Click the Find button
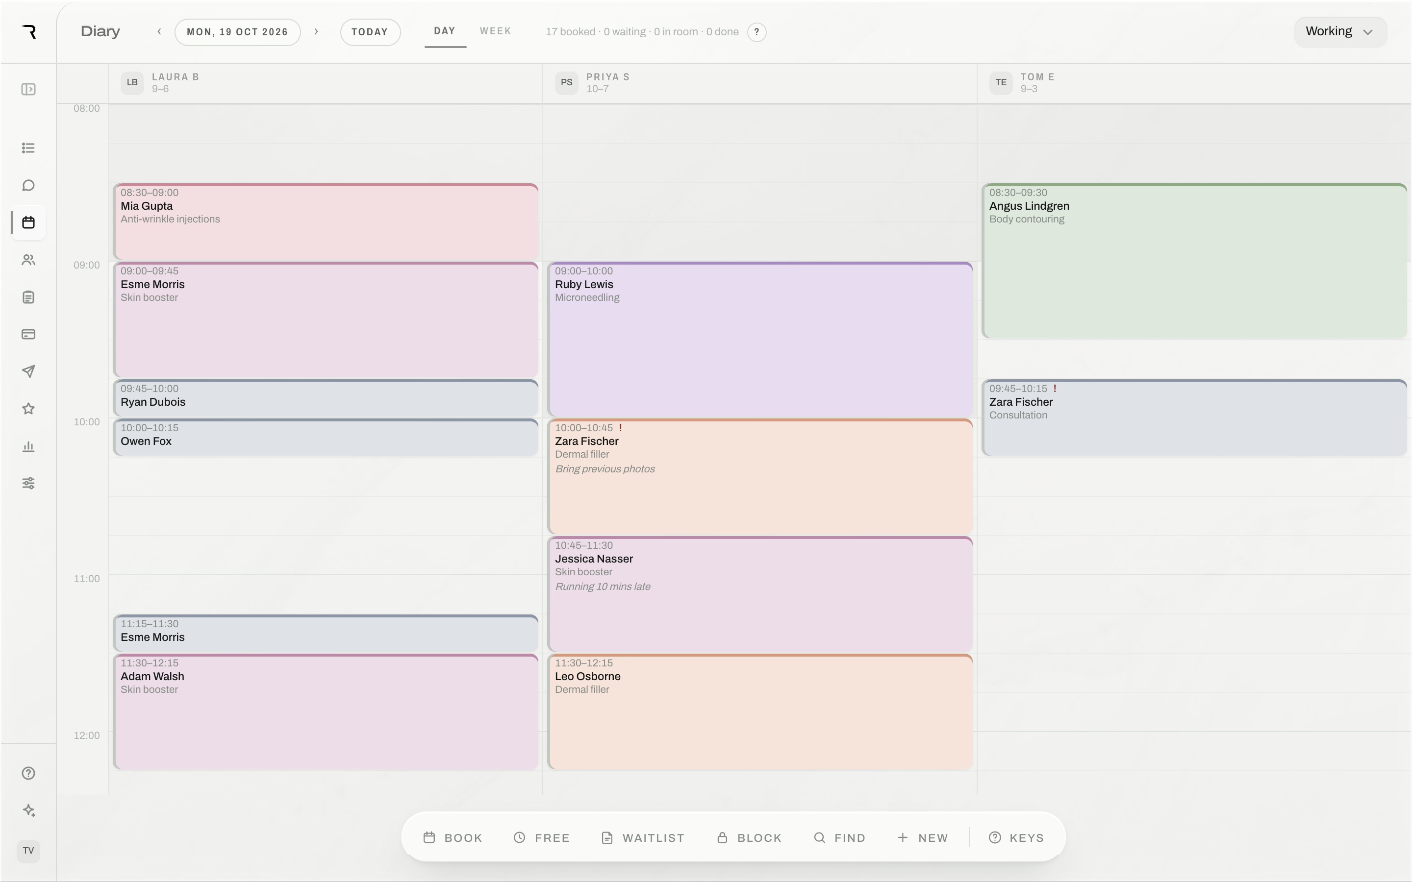Screen dimensions: 1412x882 pyautogui.click(x=840, y=838)
